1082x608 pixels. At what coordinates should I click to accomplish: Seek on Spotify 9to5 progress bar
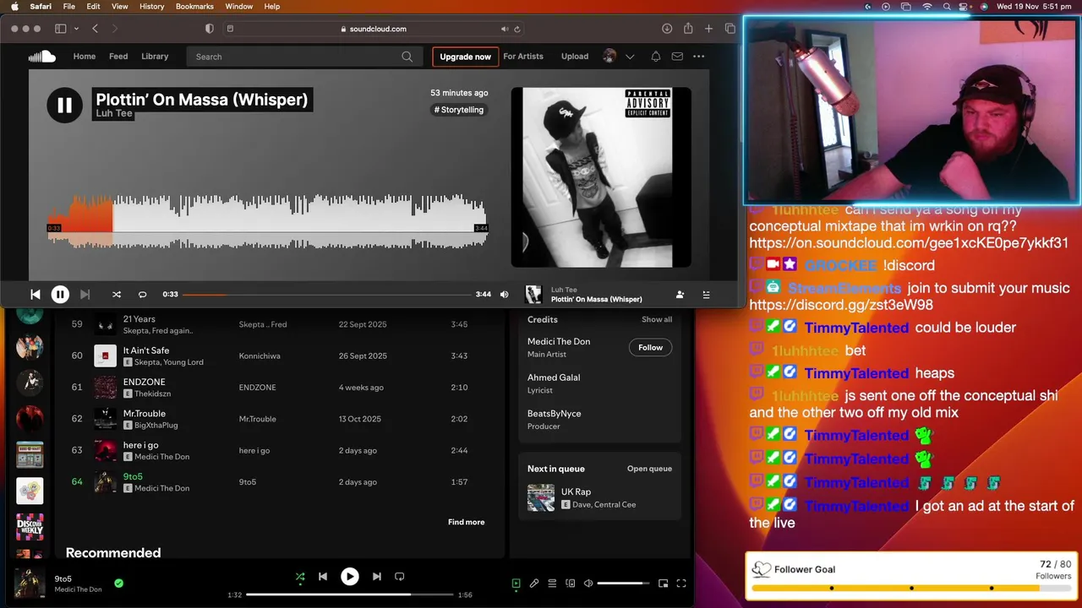[x=350, y=594]
